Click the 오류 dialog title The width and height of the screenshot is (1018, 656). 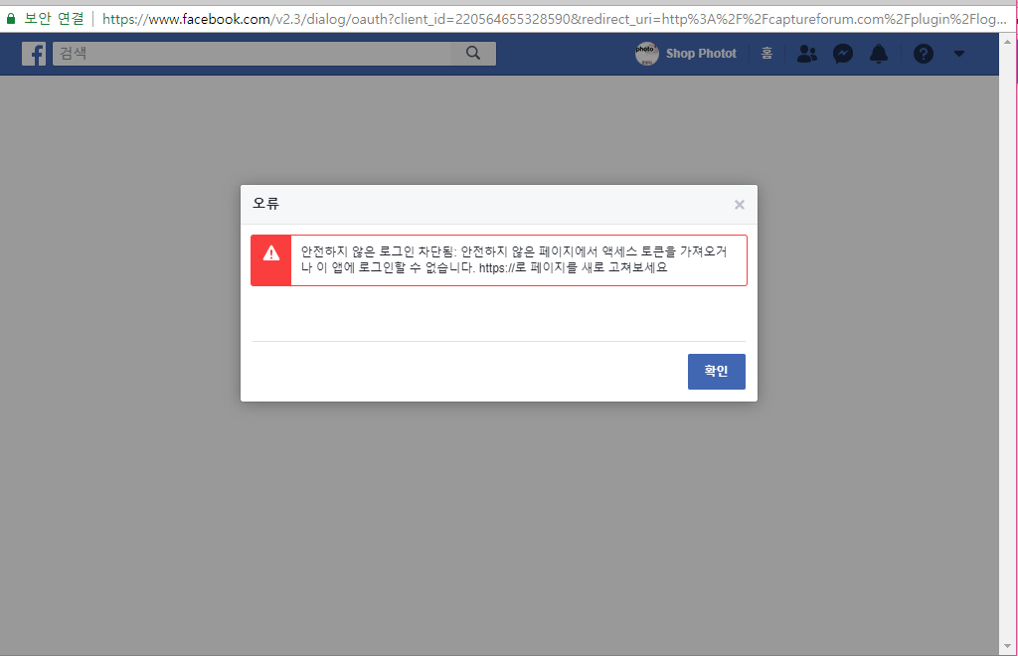point(266,204)
